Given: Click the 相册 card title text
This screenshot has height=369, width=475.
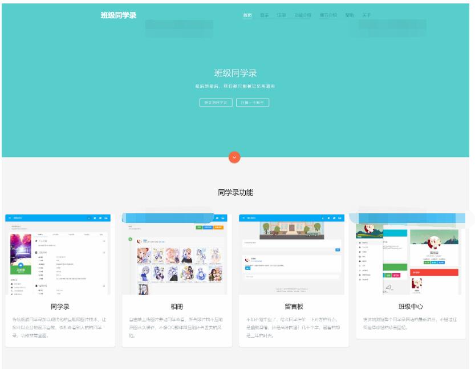Looking at the screenshot, I should [x=177, y=306].
